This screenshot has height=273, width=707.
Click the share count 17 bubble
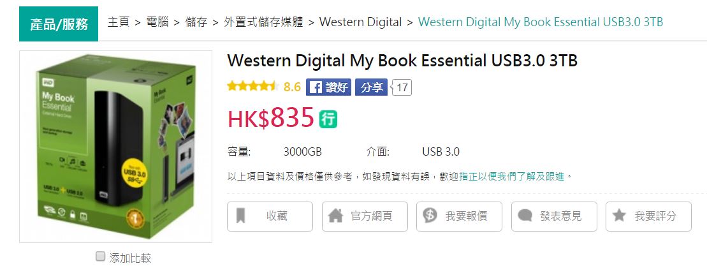402,87
